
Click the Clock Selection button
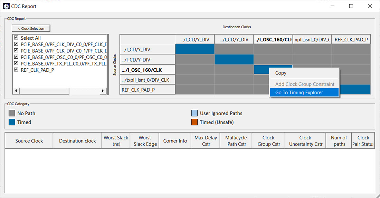[x=31, y=28]
